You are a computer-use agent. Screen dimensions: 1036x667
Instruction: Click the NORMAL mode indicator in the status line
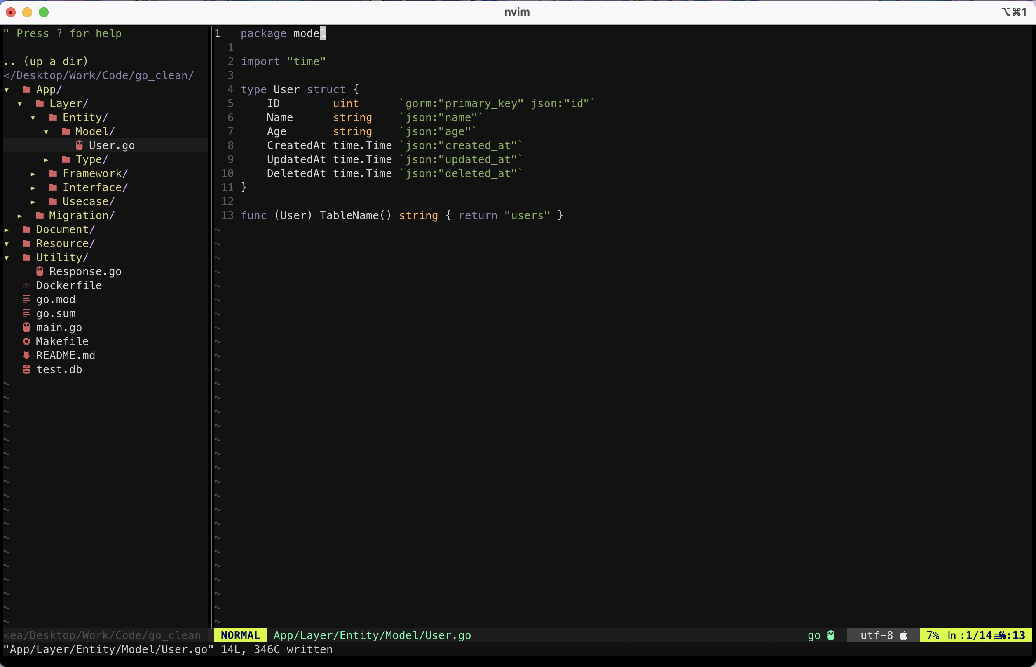point(240,635)
